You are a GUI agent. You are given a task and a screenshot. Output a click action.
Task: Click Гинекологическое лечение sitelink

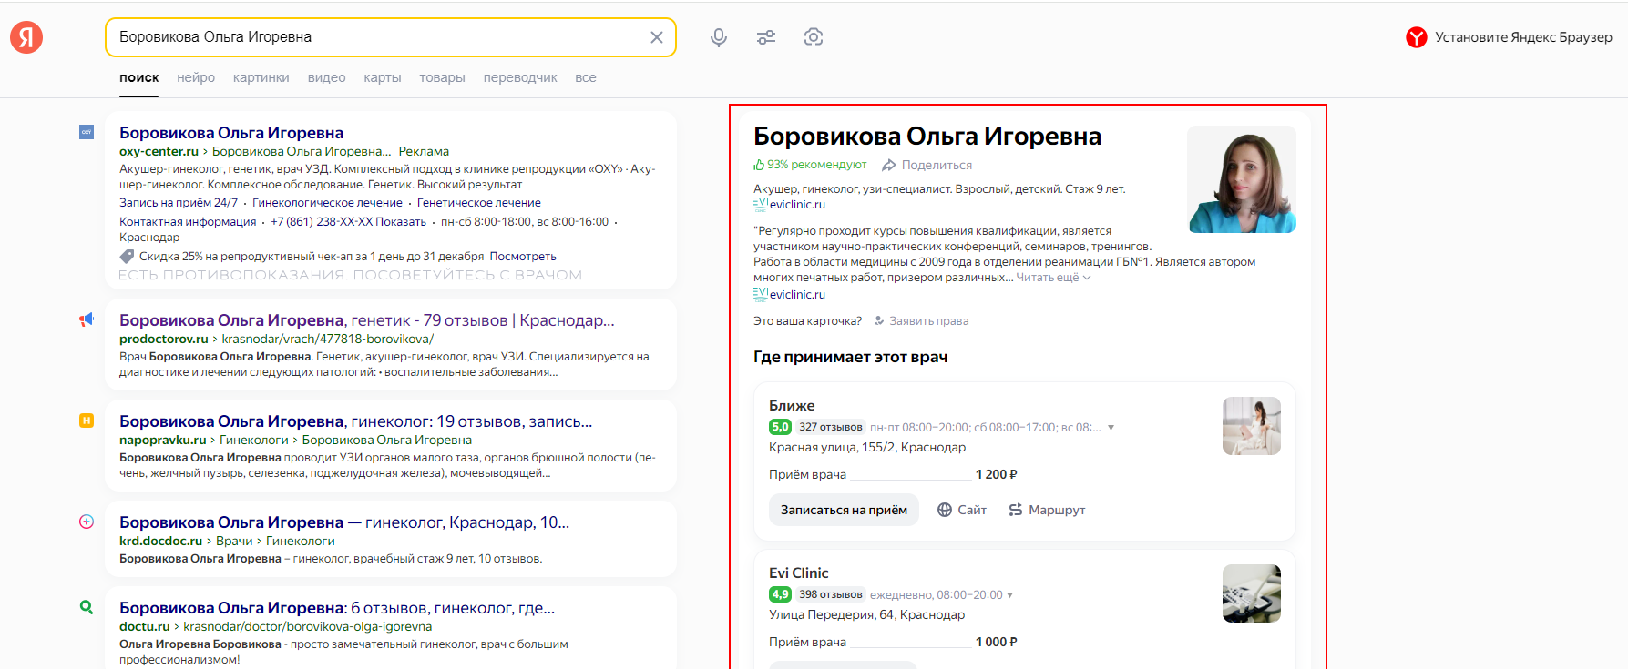point(327,203)
